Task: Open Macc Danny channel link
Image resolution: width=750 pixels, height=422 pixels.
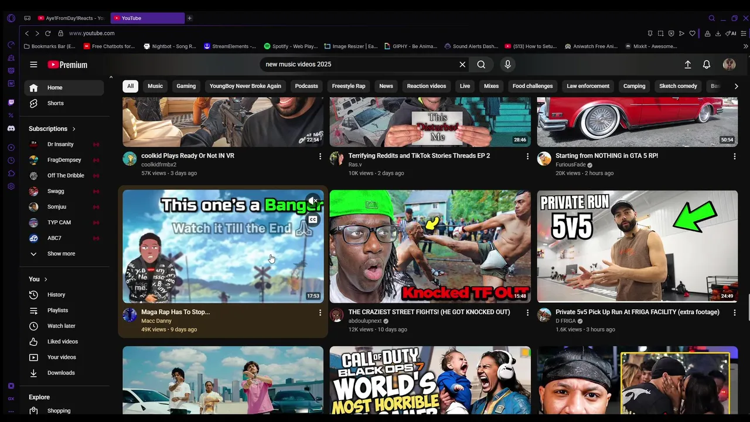Action: (156, 321)
